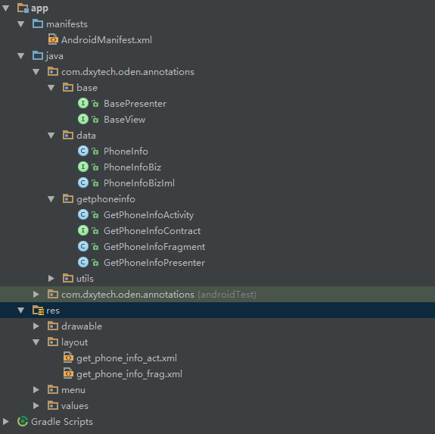Viewport: 435px width, 434px height.
Task: Select the PhoneInfoBizIml class
Action: [139, 183]
